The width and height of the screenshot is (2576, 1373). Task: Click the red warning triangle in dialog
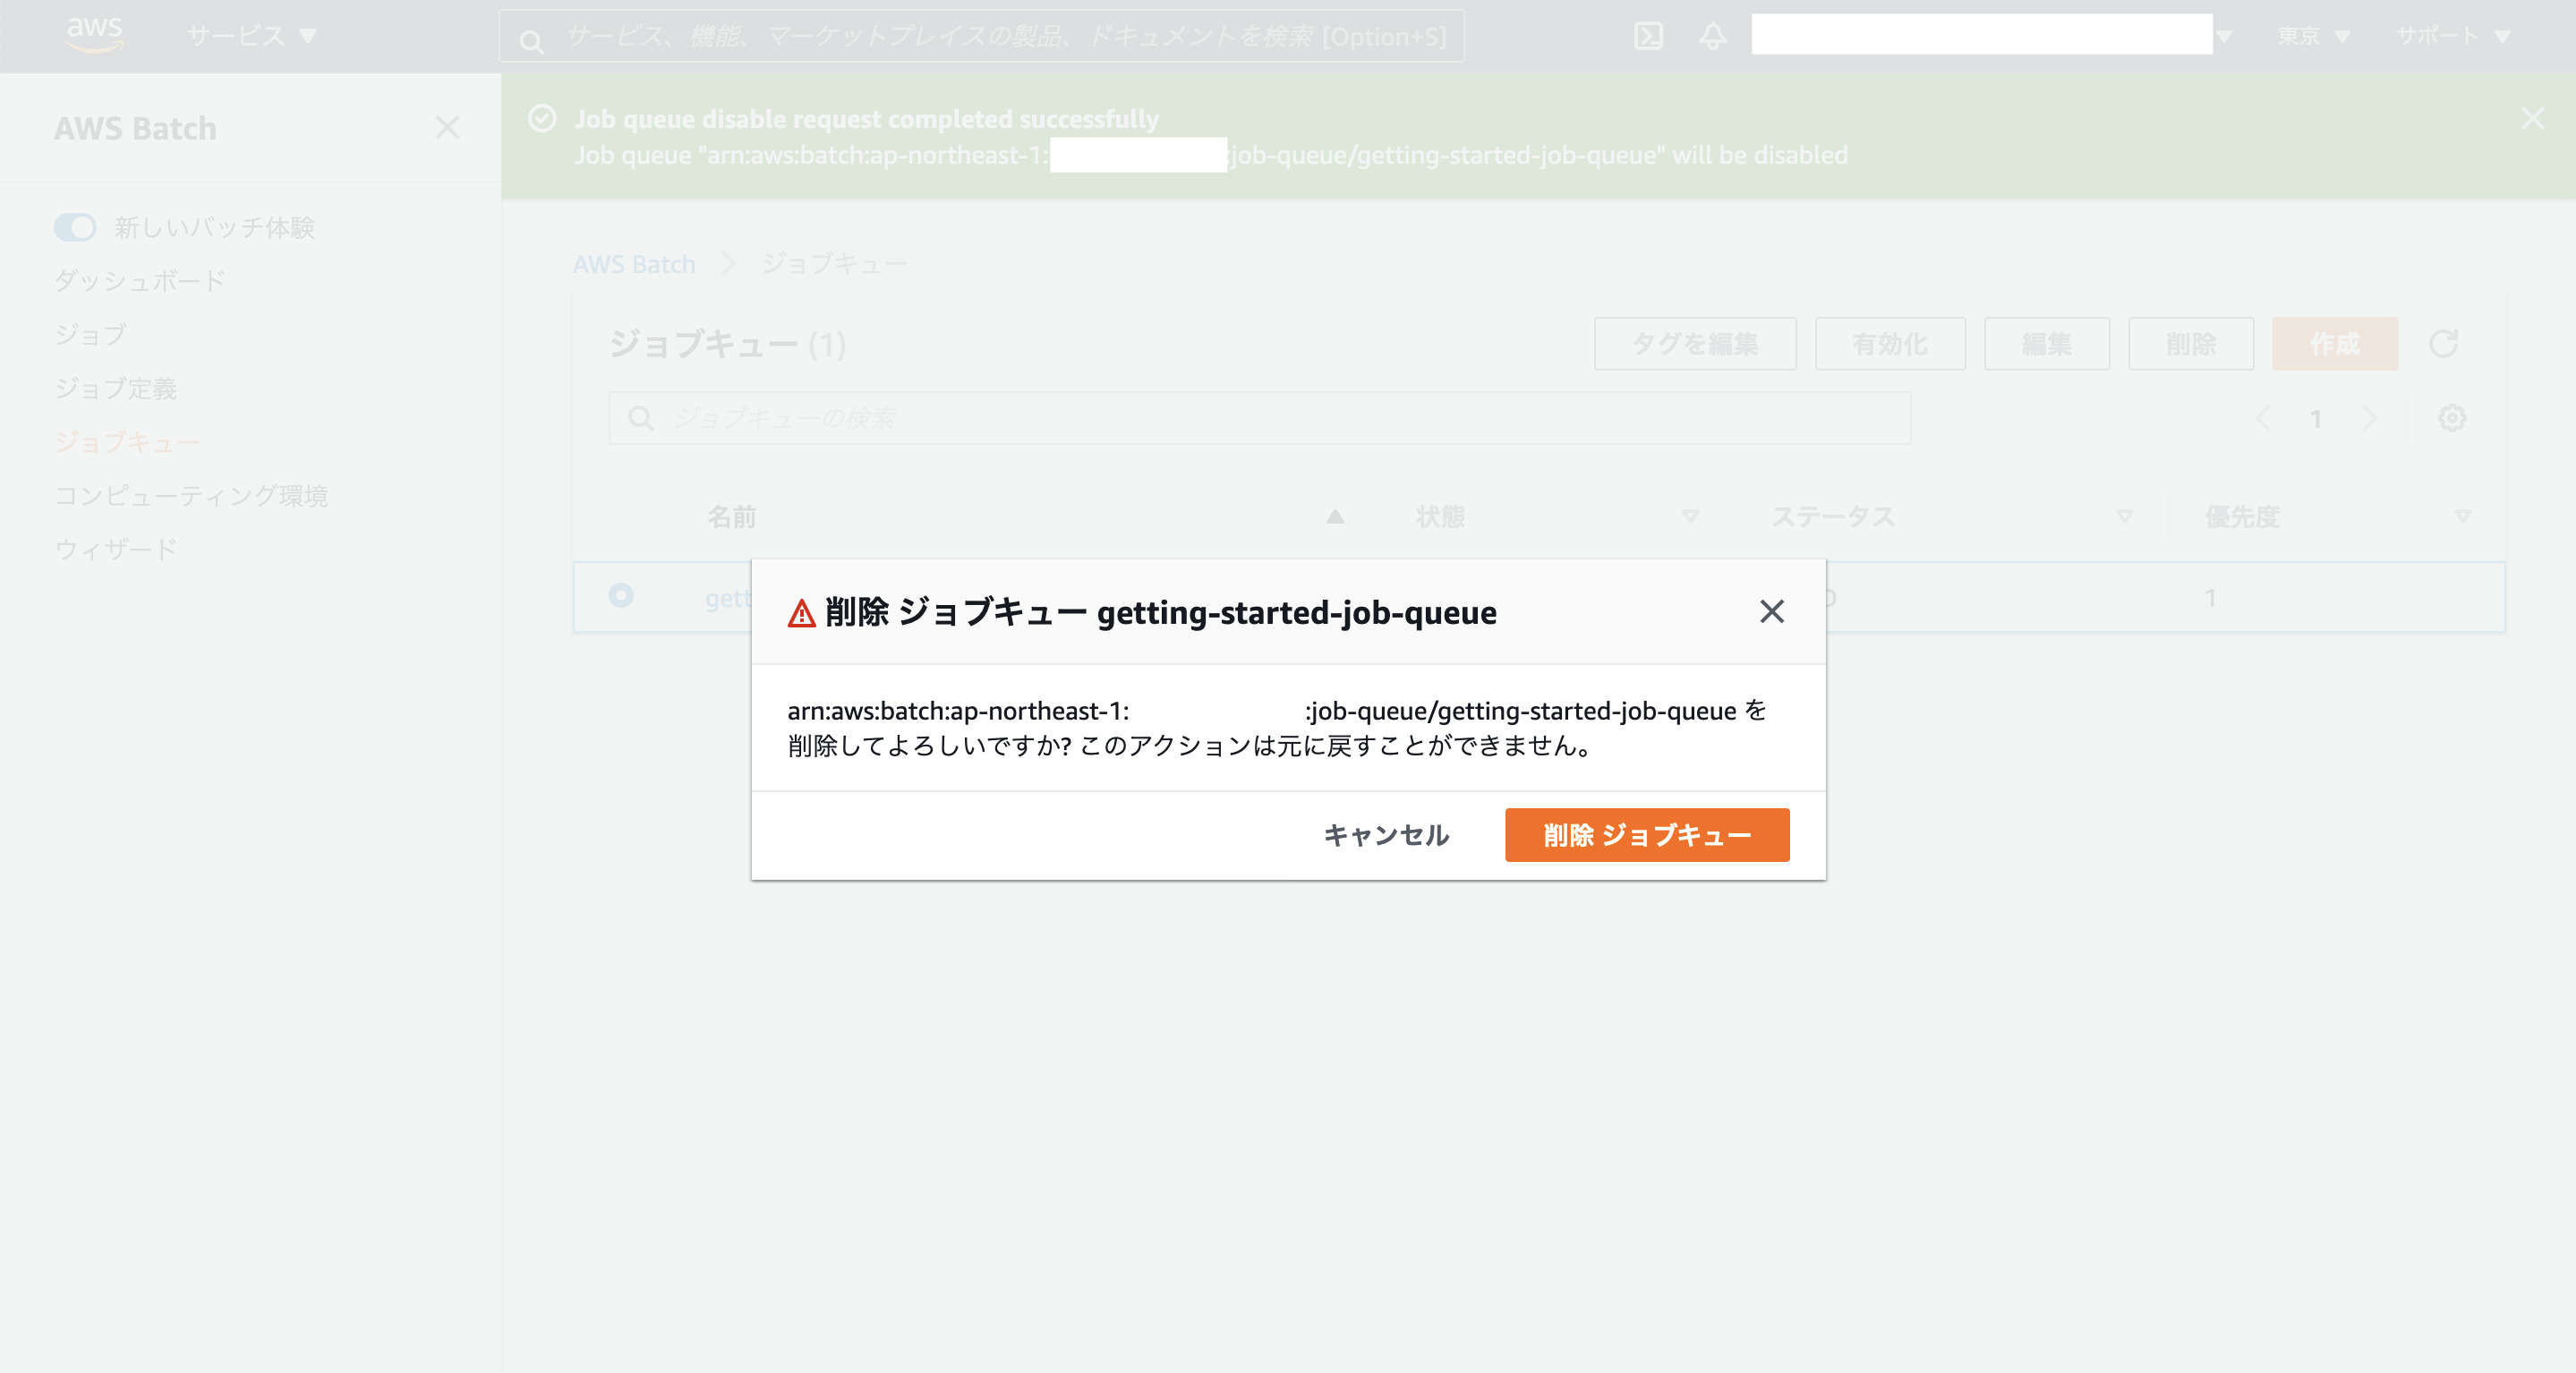[x=801, y=613]
